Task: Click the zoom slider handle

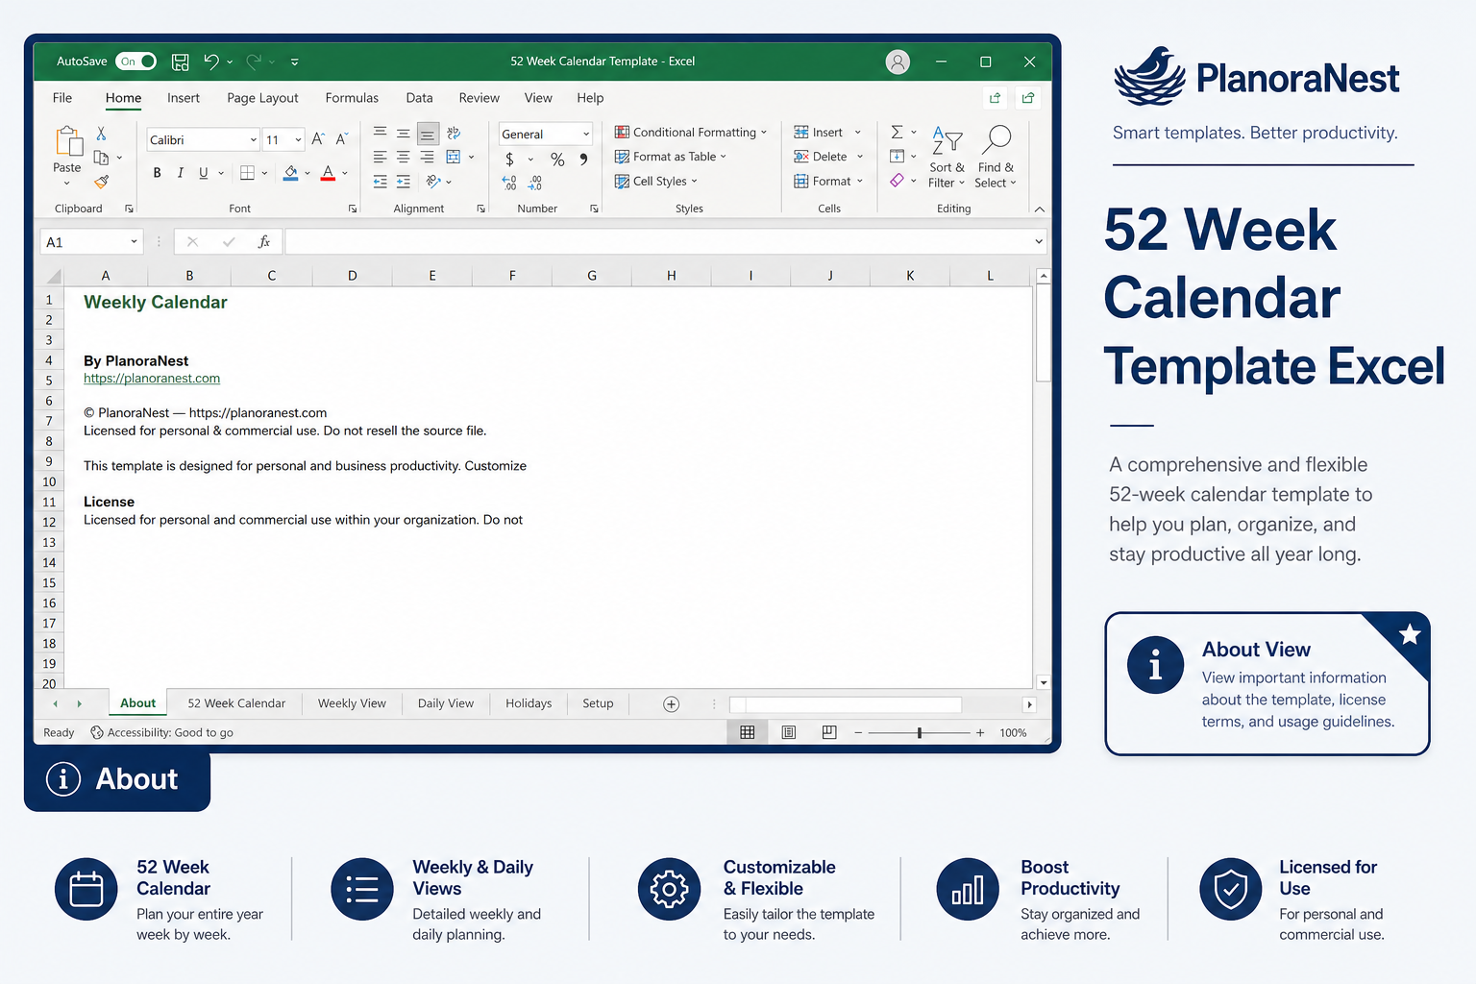Action: pyautogui.click(x=920, y=732)
